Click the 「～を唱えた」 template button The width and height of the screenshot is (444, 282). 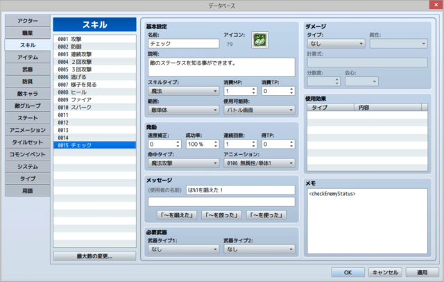(x=177, y=215)
